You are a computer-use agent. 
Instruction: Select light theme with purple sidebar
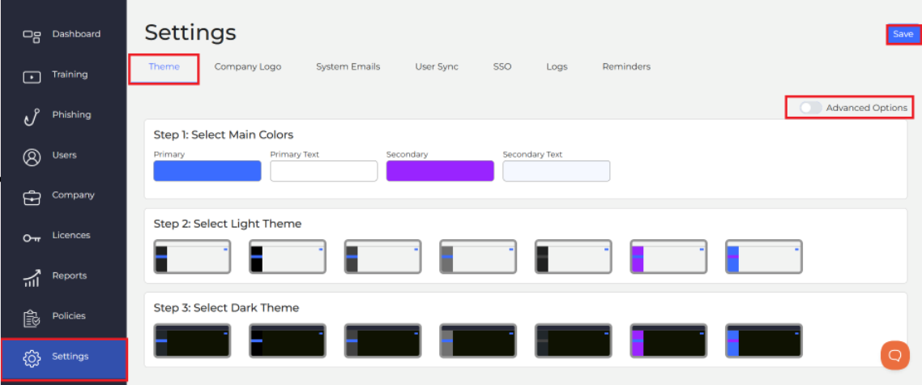(668, 257)
